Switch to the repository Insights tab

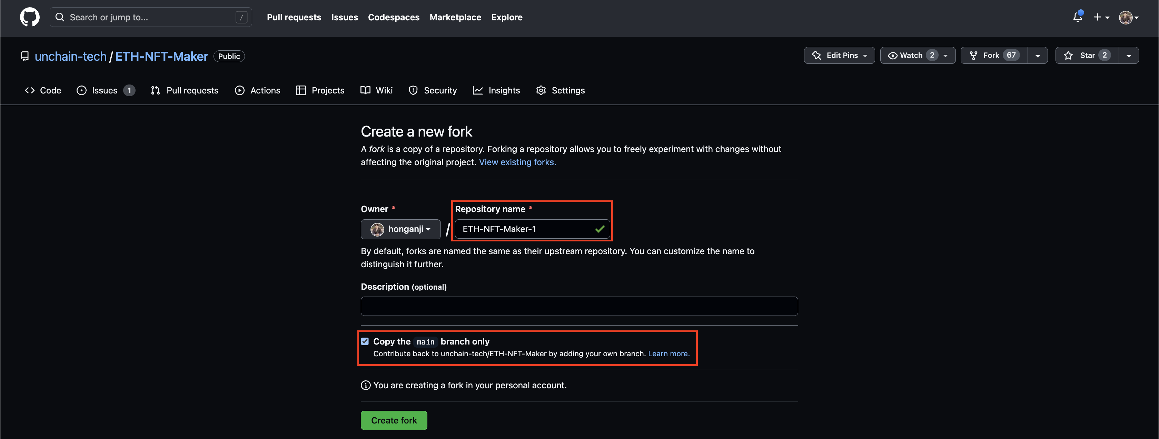pos(496,90)
